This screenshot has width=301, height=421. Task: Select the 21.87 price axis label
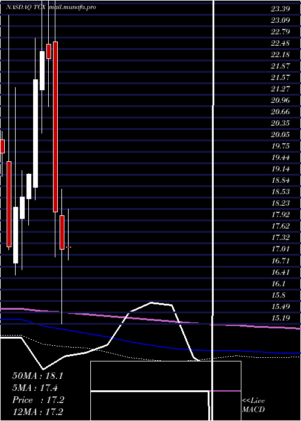click(281, 66)
